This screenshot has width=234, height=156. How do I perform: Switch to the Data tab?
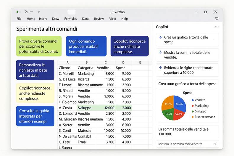(85, 19)
